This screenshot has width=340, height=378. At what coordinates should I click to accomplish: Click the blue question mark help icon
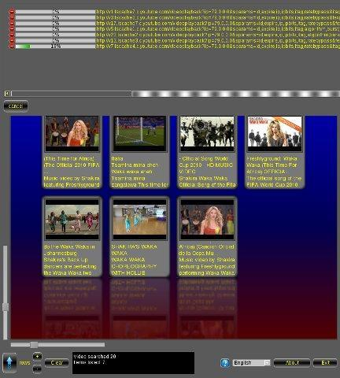225,363
